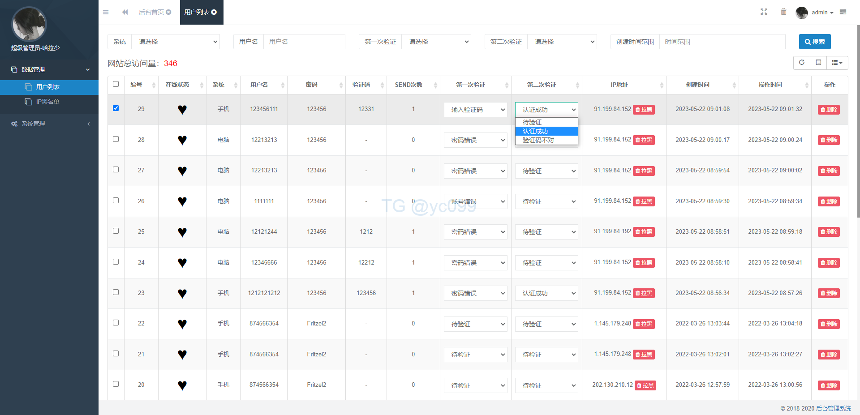860x415 pixels.
Task: Switch to the 后台首页 tab
Action: (151, 12)
